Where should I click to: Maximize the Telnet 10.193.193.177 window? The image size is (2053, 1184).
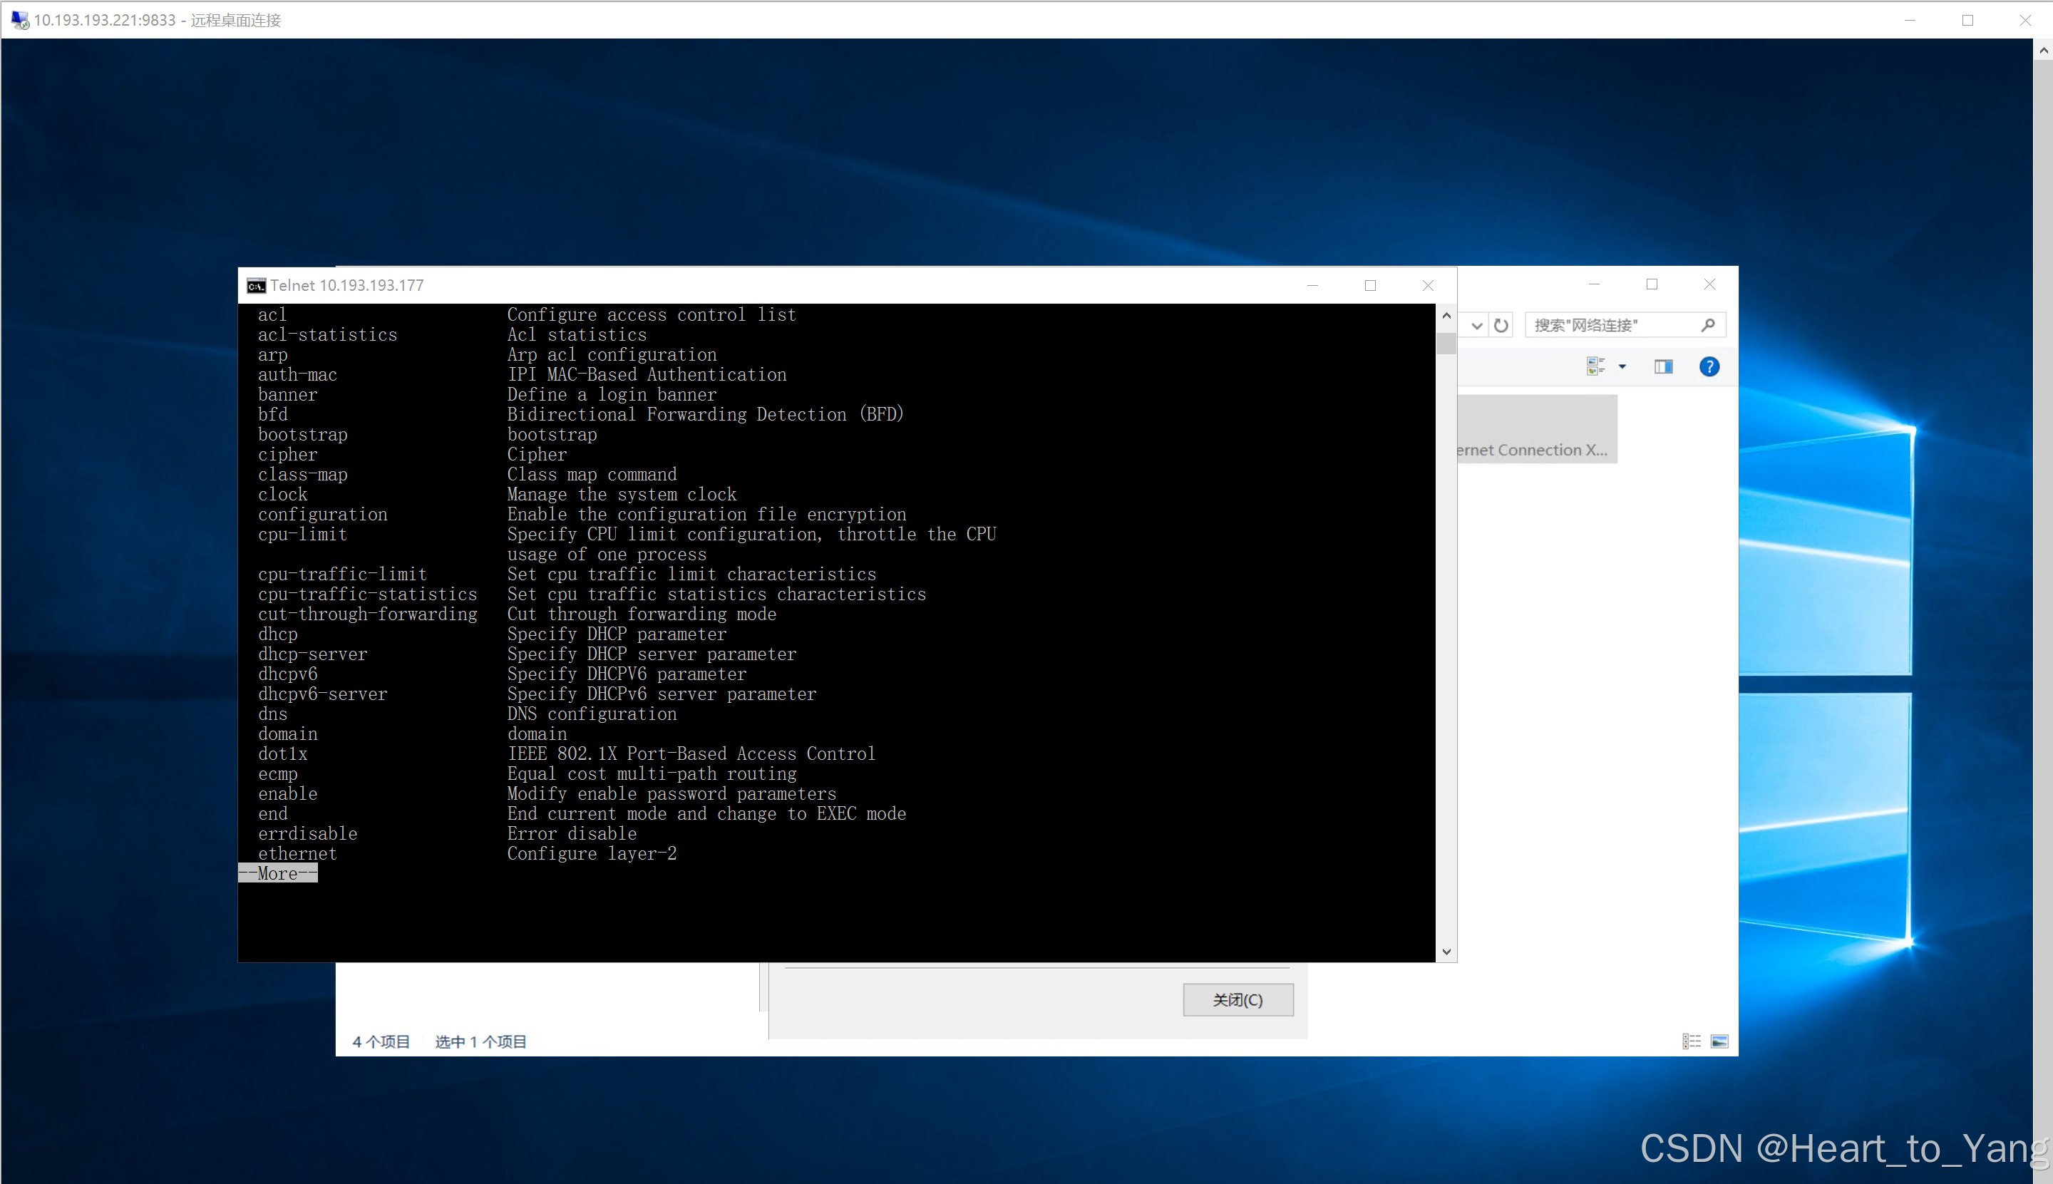1370,285
